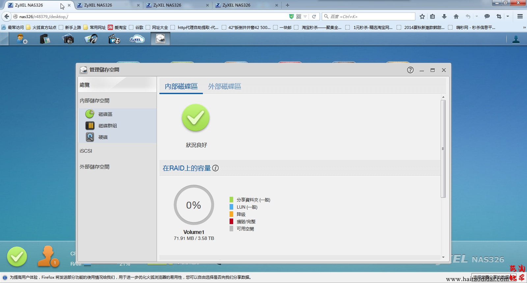Expand the 外部儲存空間 section
527x283 pixels.
point(95,167)
